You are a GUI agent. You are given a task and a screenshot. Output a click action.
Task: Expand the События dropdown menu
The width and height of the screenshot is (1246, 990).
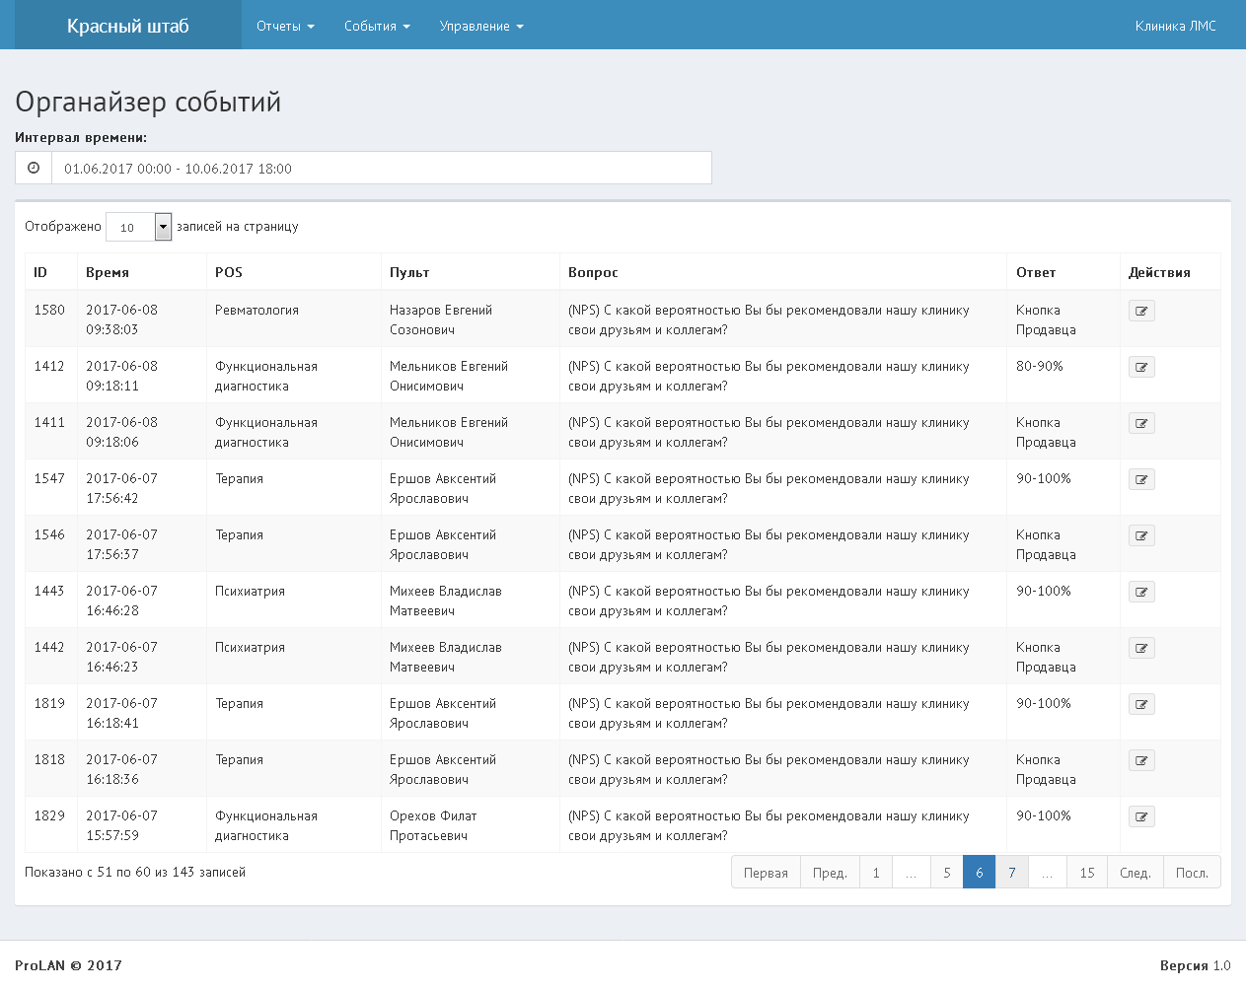376,26
